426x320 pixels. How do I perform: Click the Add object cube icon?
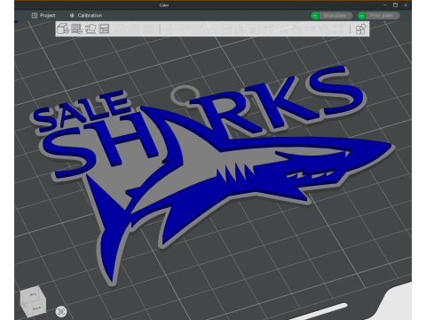coord(63,28)
